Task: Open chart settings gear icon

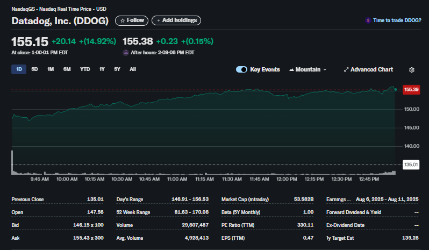Action: 411,70
